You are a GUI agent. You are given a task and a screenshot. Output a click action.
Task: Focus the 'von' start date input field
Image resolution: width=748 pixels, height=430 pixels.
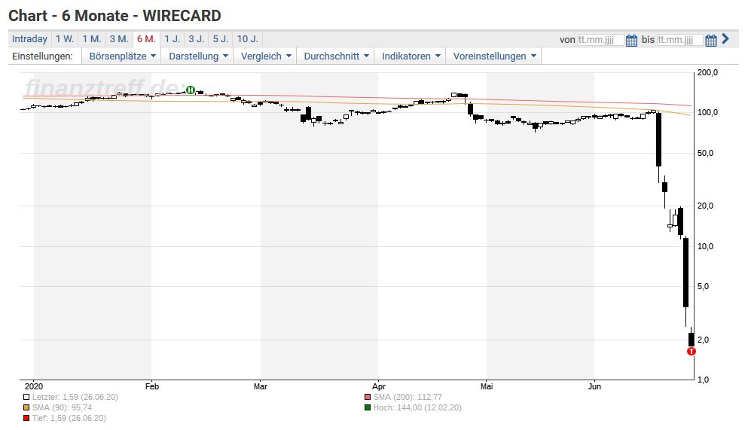600,40
